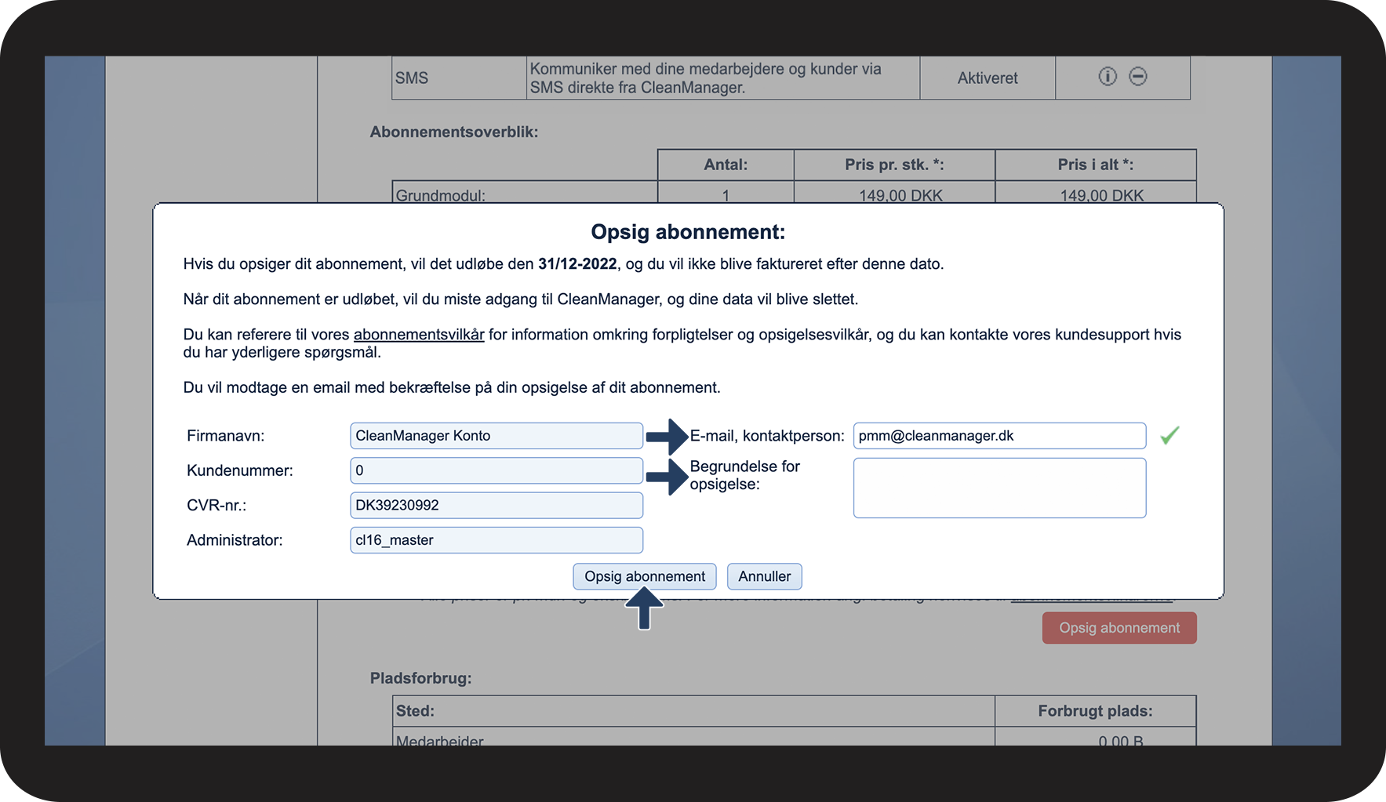
Task: Click the Firmanavn input field
Action: click(496, 435)
